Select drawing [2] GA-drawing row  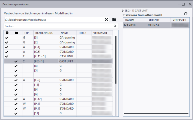(58, 42)
